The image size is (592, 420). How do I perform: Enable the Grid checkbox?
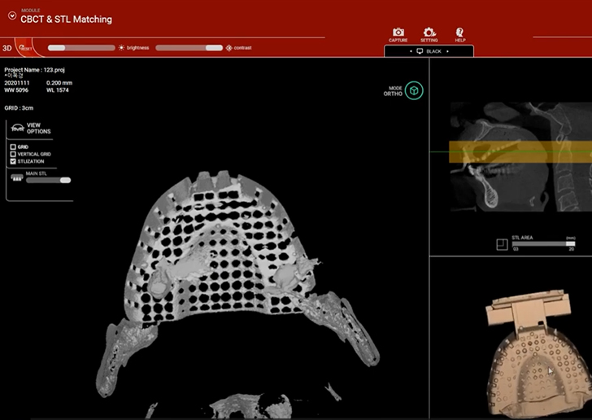(13, 147)
